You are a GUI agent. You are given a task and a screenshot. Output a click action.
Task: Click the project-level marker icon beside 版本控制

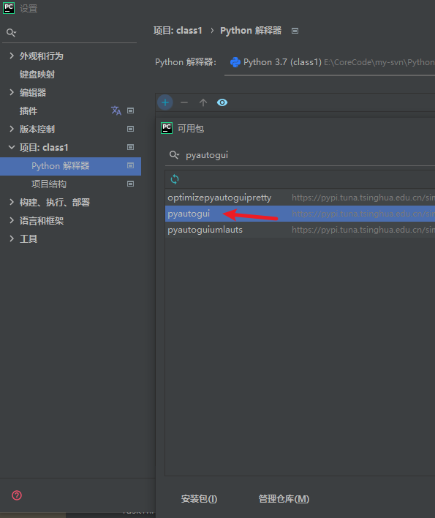(131, 129)
